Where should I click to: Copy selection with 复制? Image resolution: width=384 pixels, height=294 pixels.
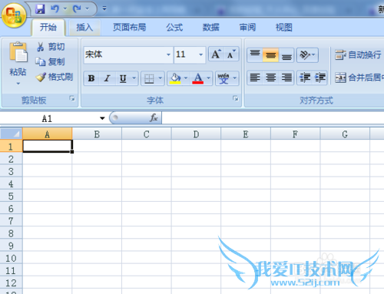point(51,61)
